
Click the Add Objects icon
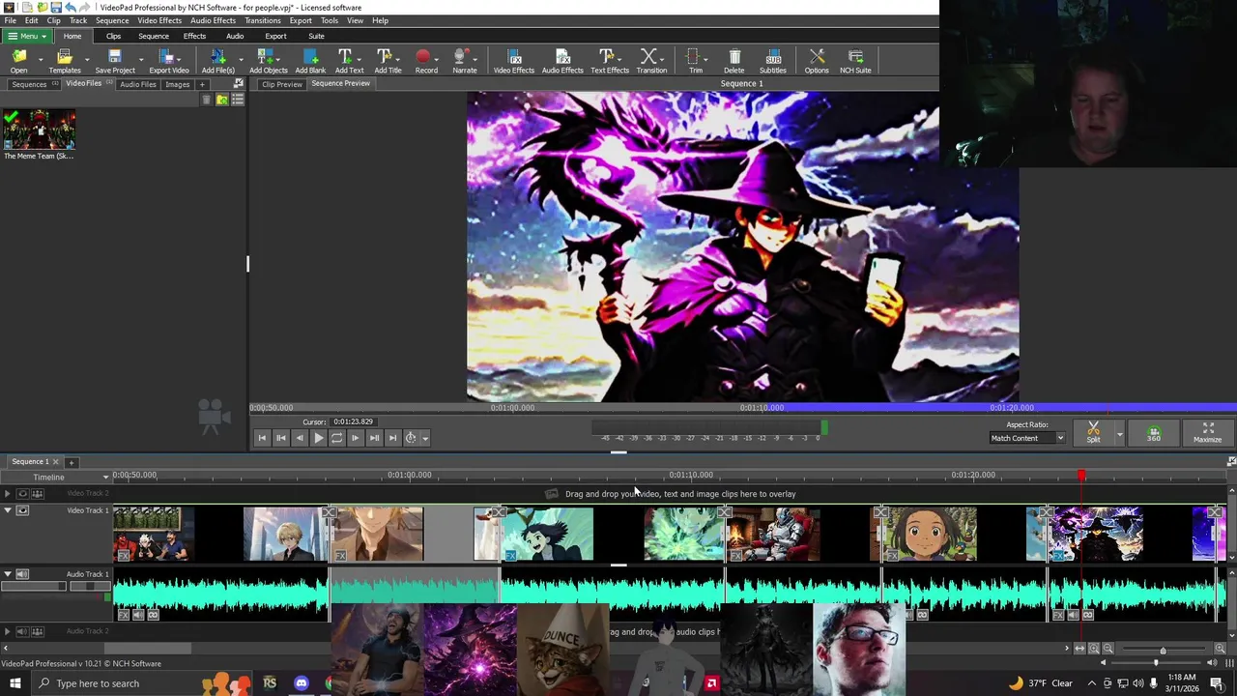(x=268, y=61)
